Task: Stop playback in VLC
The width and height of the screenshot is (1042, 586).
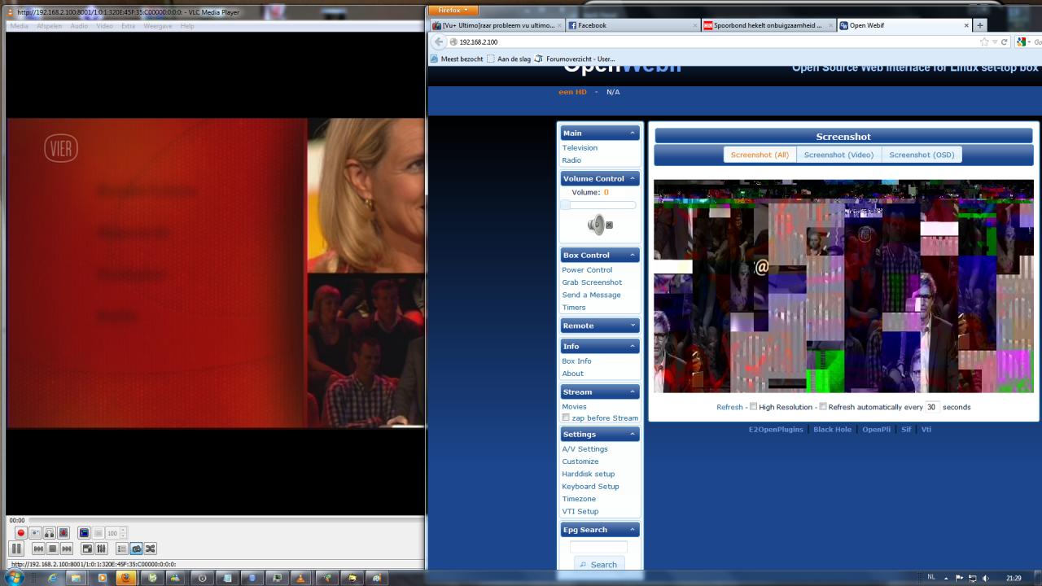Action: point(53,549)
